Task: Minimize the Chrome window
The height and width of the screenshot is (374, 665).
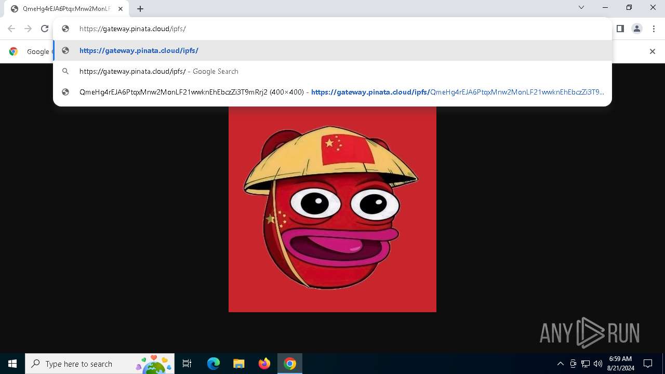Action: click(605, 8)
